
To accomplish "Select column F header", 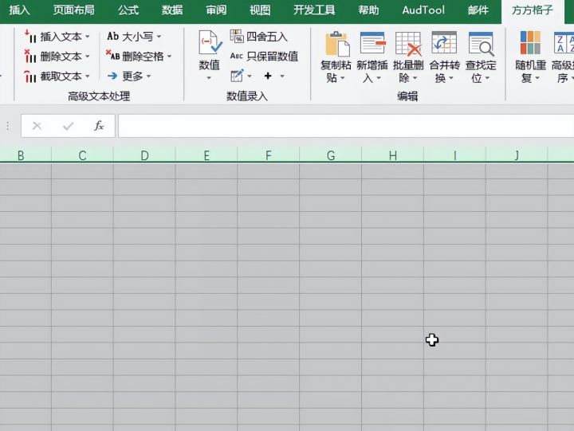I will click(269, 155).
